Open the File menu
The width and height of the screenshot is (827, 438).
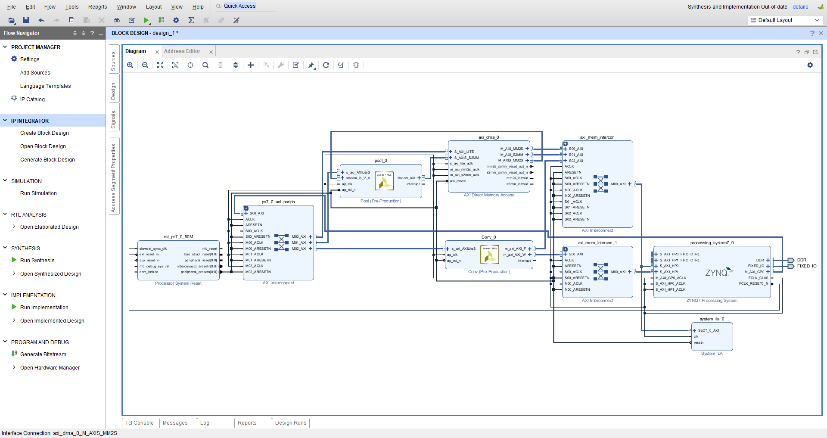12,7
